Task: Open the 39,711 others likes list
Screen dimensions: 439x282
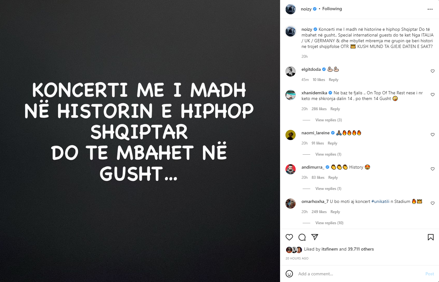Action: pyautogui.click(x=361, y=249)
